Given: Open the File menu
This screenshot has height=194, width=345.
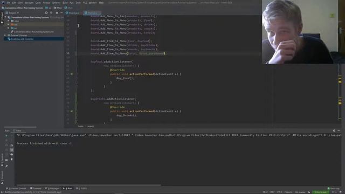Looking at the screenshot, I should pyautogui.click(x=9, y=3).
